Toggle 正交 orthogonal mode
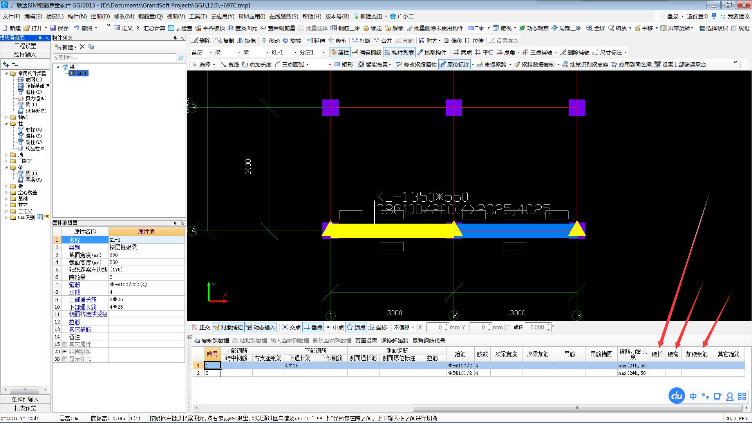752x423 pixels. (x=201, y=327)
